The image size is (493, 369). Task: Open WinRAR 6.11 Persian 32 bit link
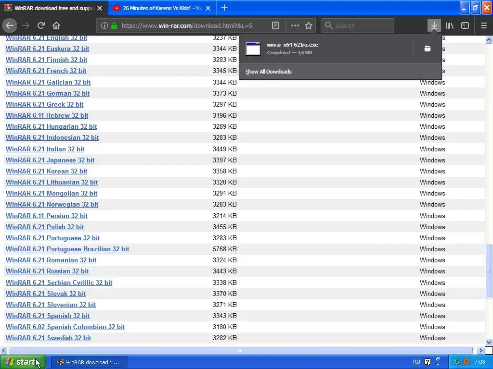[x=47, y=216]
